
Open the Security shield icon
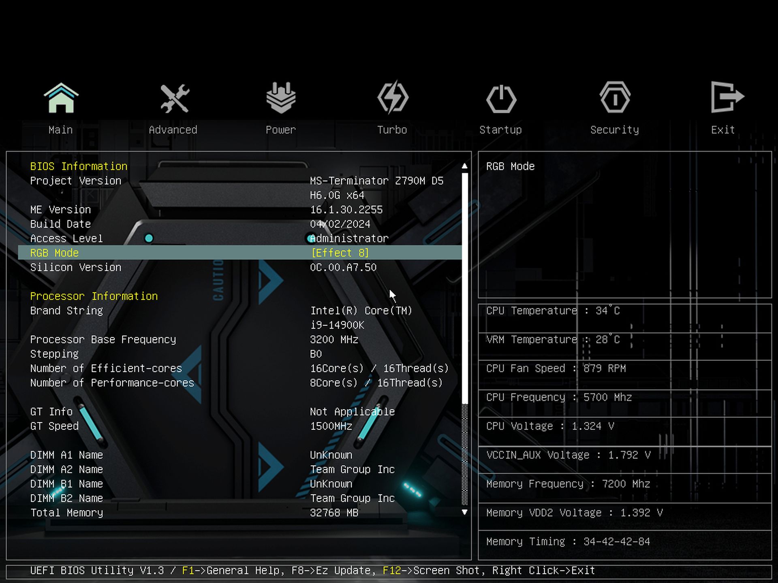tap(615, 98)
